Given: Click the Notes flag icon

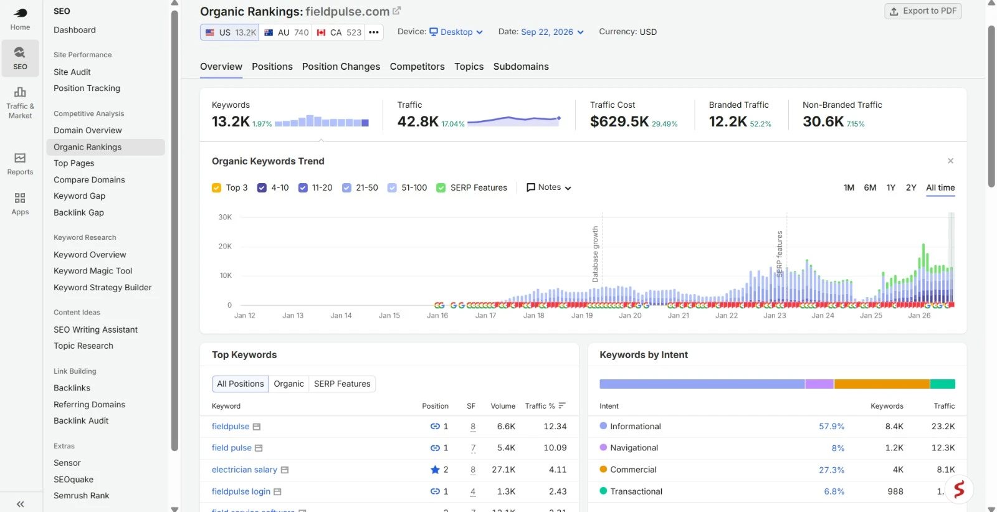Looking at the screenshot, I should [531, 187].
